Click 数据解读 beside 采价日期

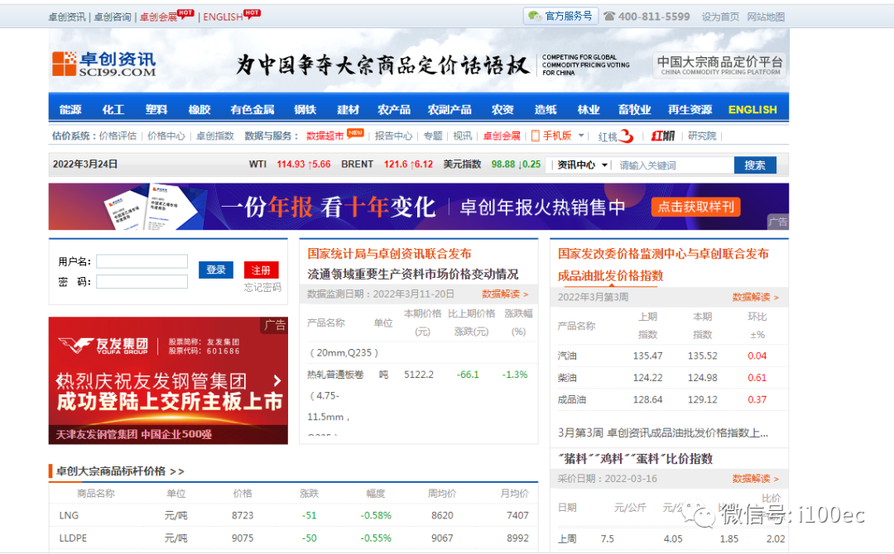click(x=756, y=478)
